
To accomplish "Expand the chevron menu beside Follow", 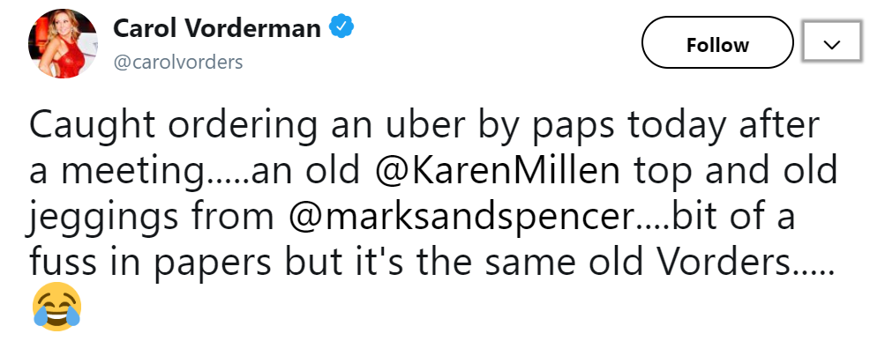I will (832, 42).
